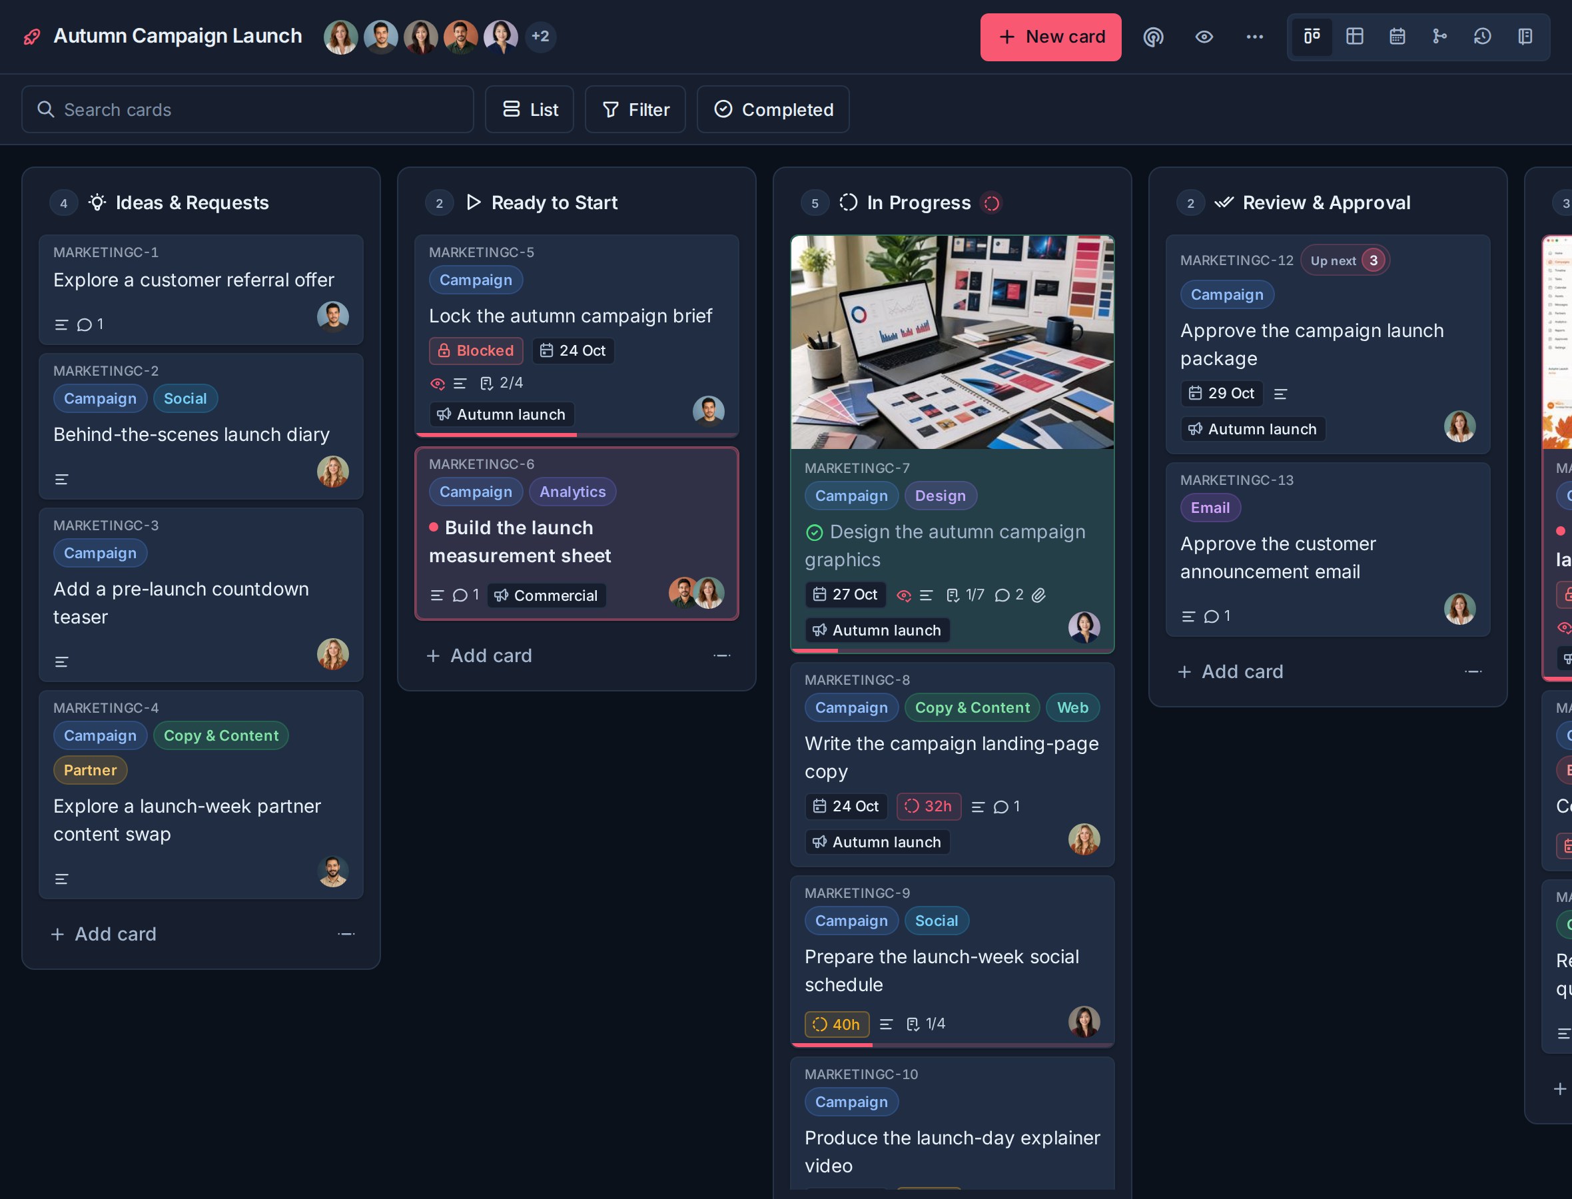Open the notebook docs icon

(1525, 37)
